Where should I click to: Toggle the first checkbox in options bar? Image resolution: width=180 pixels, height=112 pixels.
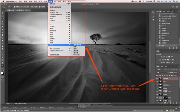pyautogui.click(x=15, y=7)
